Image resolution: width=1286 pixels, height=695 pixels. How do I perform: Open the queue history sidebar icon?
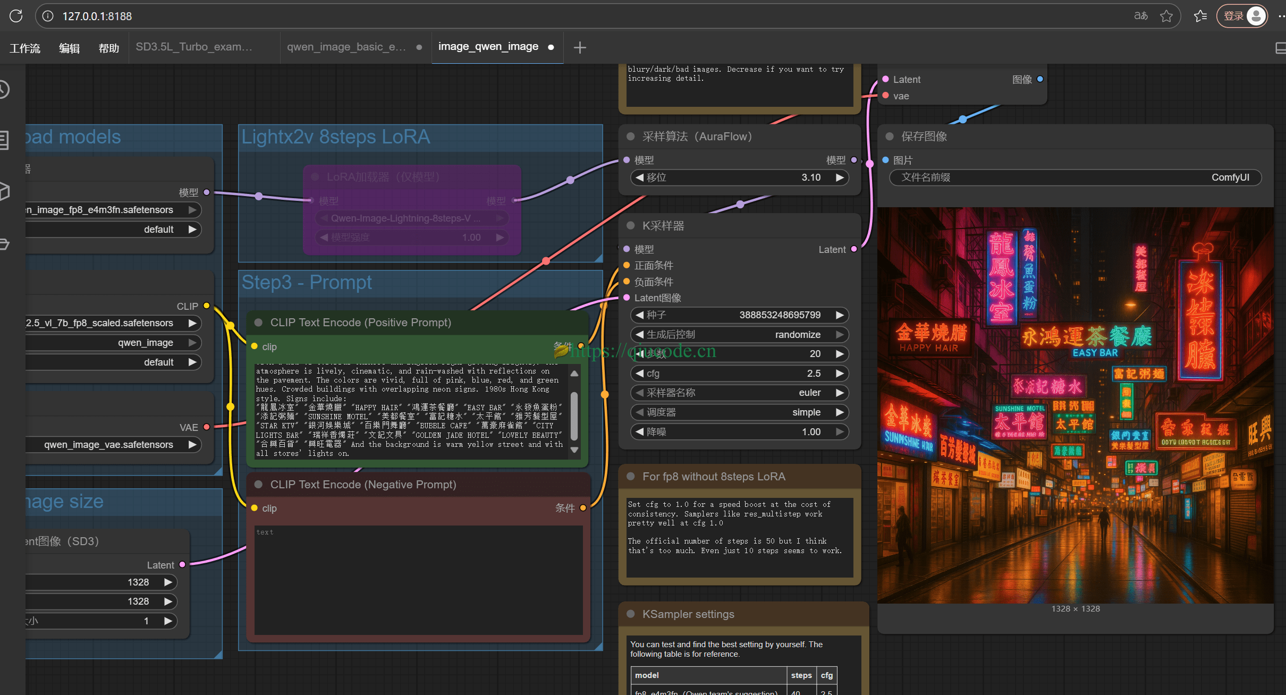coord(4,89)
